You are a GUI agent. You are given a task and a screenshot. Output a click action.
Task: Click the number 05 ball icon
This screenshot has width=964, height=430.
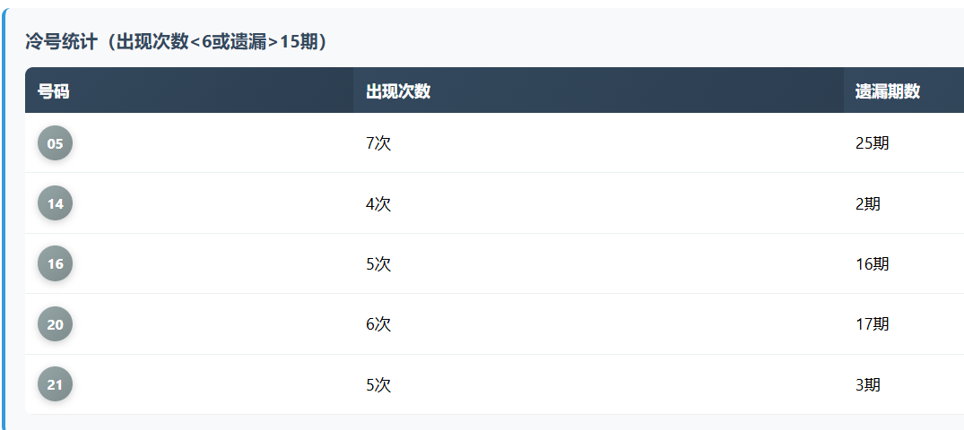(55, 143)
